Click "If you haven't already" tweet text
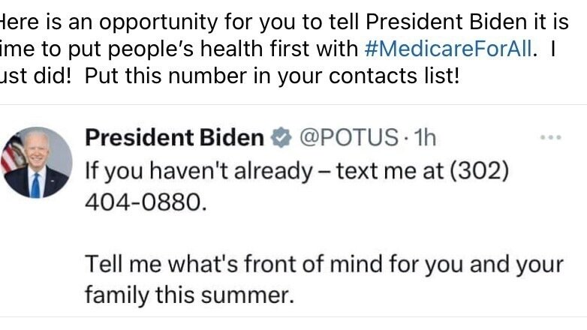Image resolution: width=587 pixels, height=330 pixels. 198,171
